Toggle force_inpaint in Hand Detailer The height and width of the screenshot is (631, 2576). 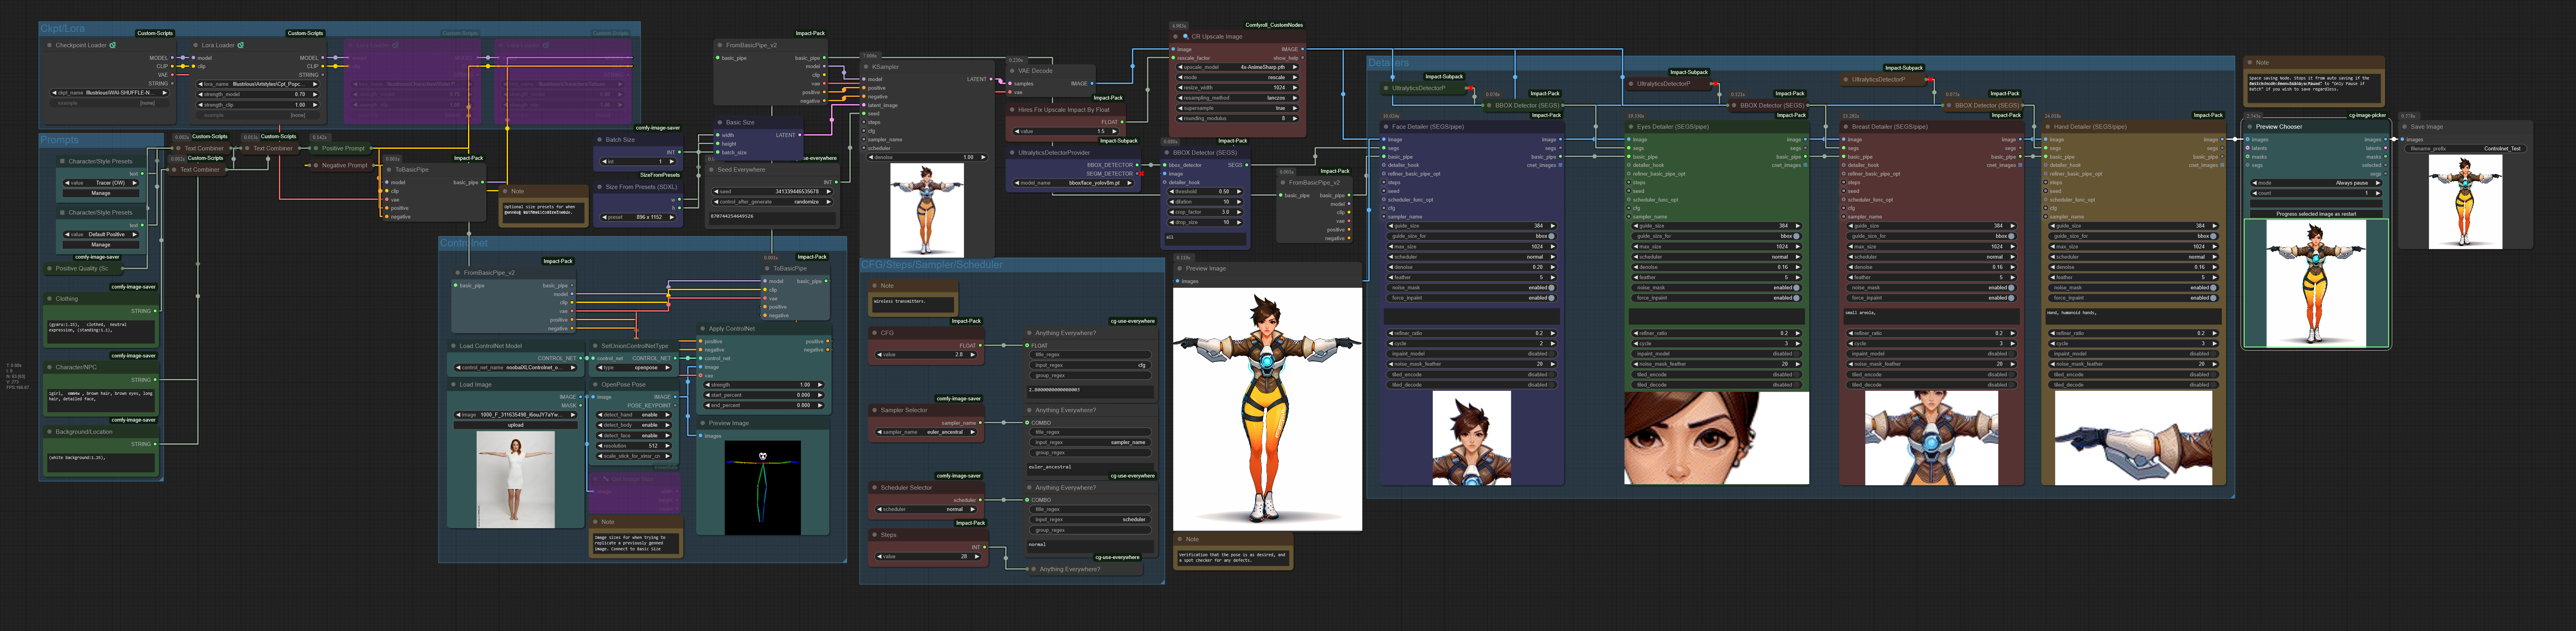point(2213,298)
